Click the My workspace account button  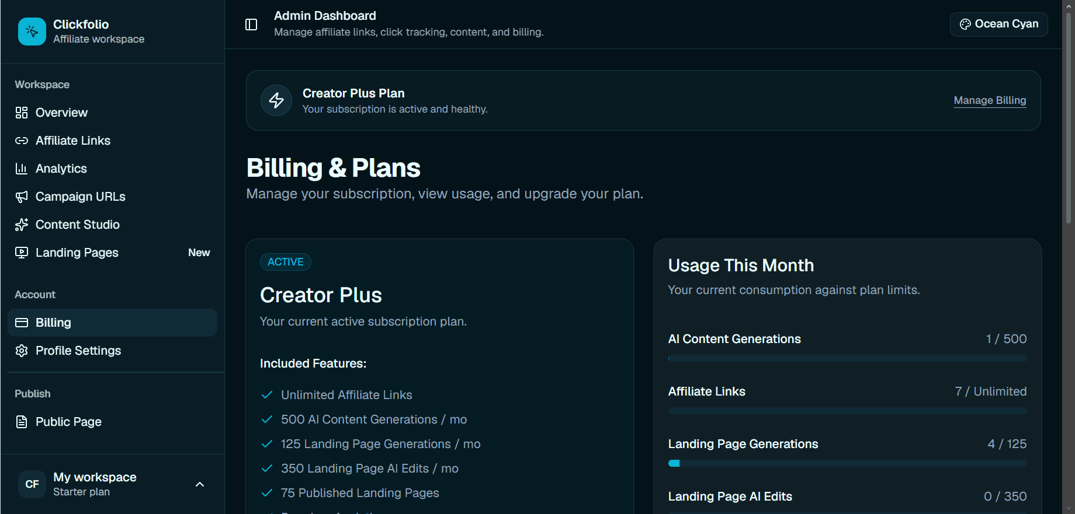pos(112,484)
